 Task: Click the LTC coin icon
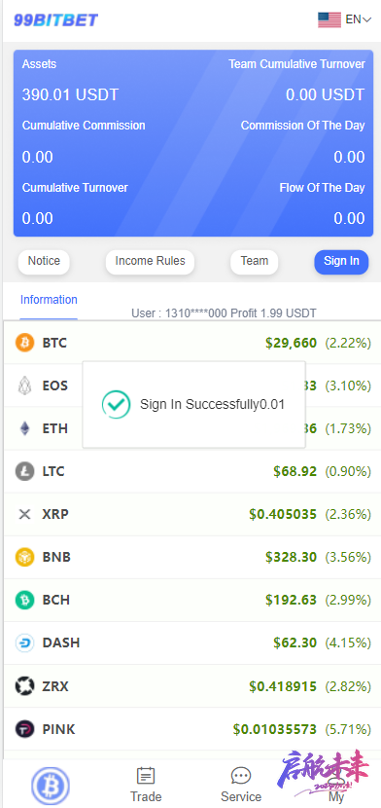point(24,471)
